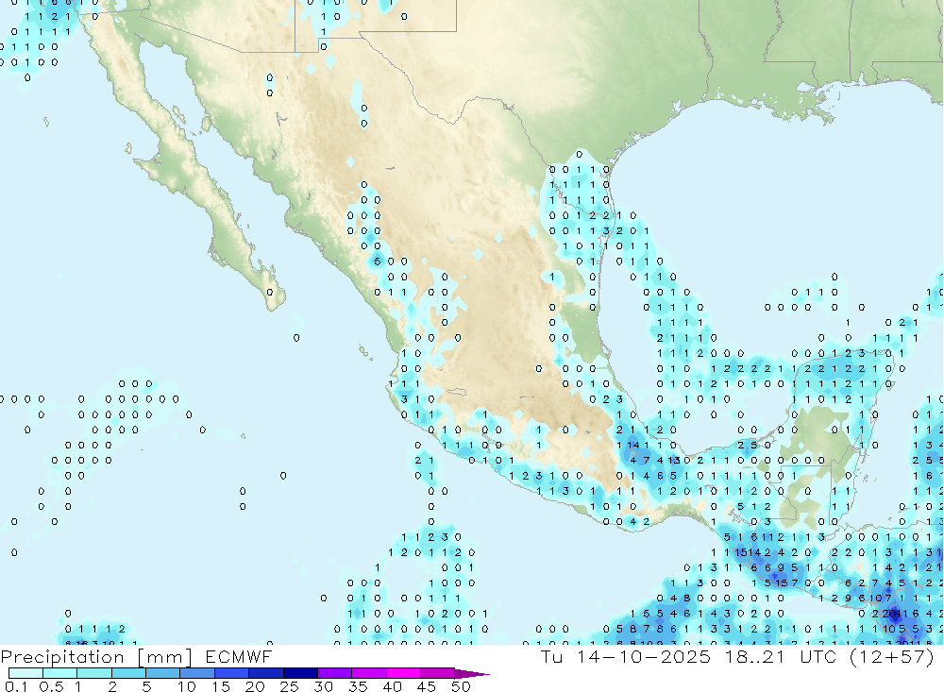Click the 'Precipitation' title text
The height and width of the screenshot is (692, 944).
click(x=62, y=657)
